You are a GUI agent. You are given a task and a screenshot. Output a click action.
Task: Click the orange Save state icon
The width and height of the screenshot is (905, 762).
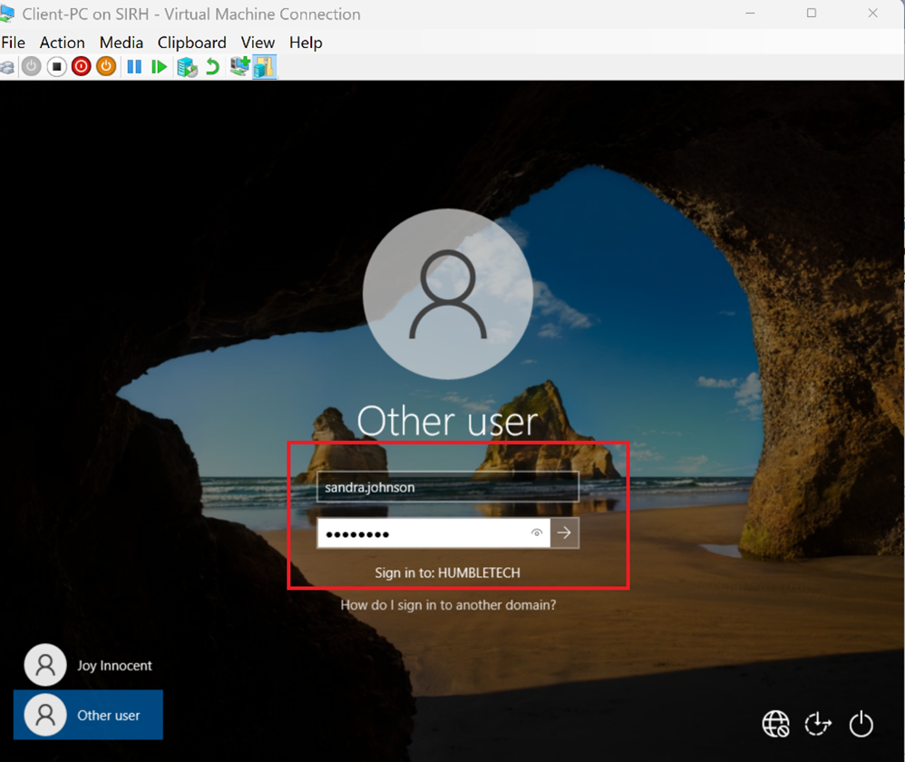[106, 67]
